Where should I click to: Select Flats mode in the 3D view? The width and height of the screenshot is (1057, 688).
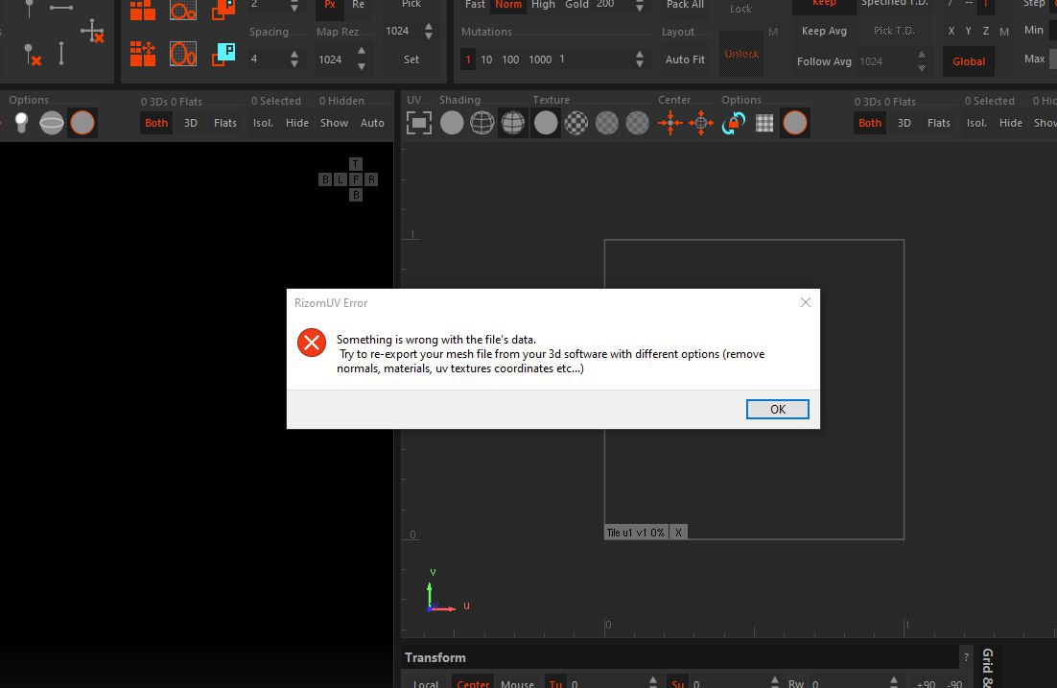225,123
